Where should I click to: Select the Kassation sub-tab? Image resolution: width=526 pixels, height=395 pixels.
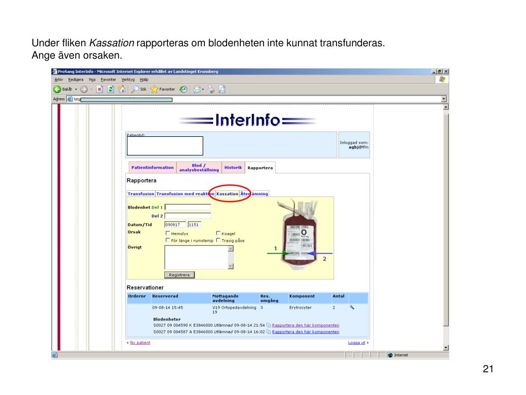227,194
